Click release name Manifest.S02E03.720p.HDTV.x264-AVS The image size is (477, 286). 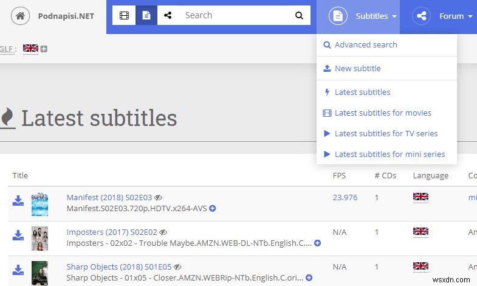tap(137, 209)
